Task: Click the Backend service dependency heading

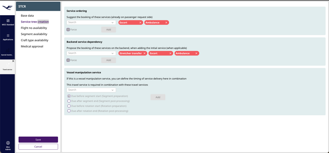Action: (84, 42)
